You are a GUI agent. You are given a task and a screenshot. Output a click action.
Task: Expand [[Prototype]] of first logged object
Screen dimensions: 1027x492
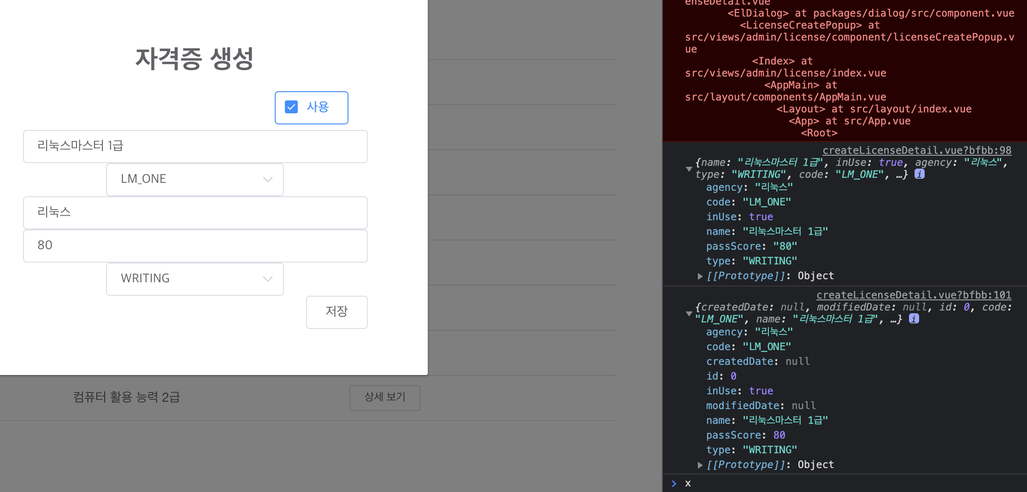pos(700,276)
